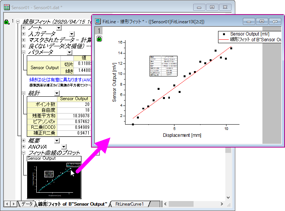Collapse the top-level 線形フィット node

point(18,22)
